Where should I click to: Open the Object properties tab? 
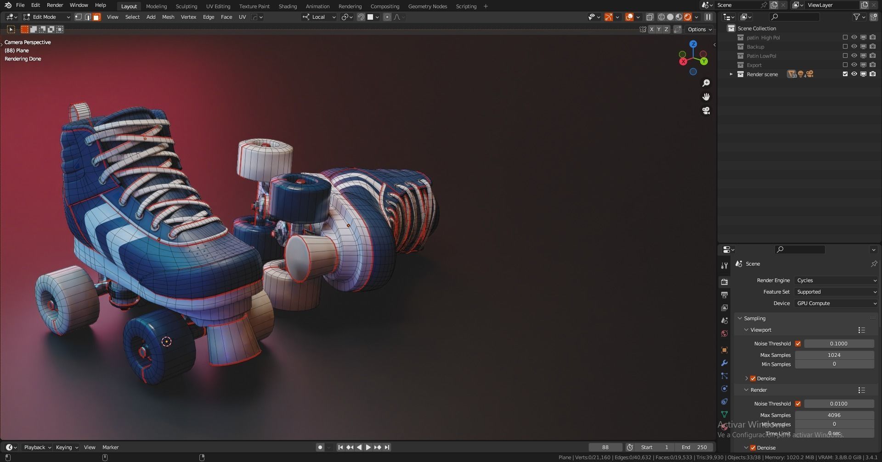[724, 350]
